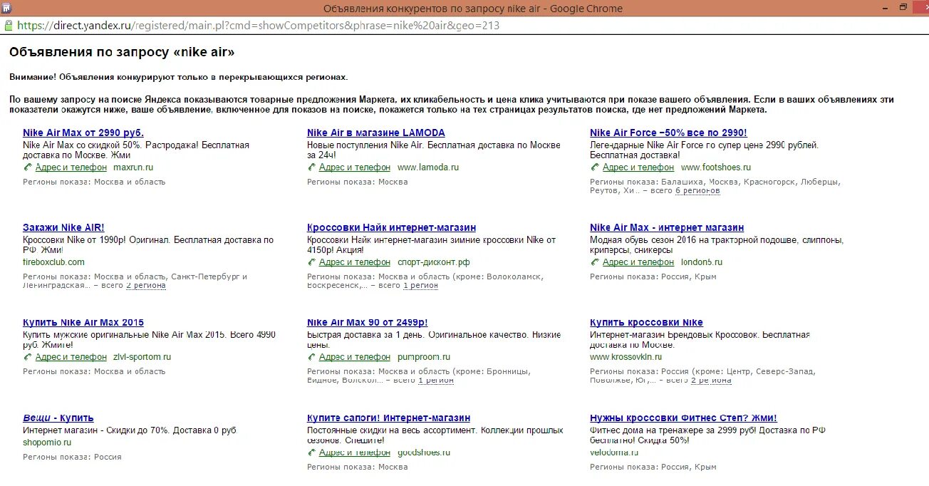Click the www.footshoes.ru domain text

pyautogui.click(x=716, y=167)
